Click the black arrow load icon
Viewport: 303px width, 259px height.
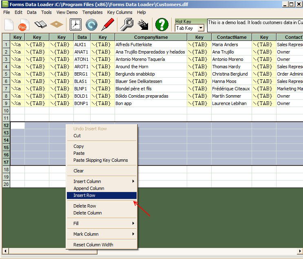point(143,25)
